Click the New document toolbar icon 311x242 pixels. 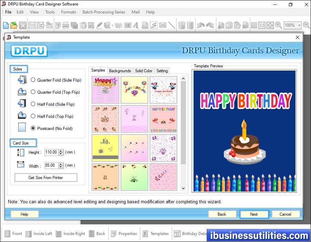[x=6, y=25]
